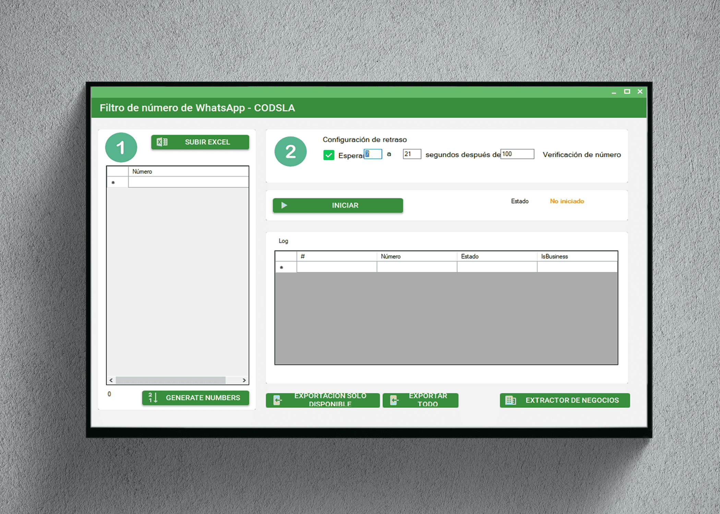Toggle the Esperar delay checkbox
720x514 pixels.
tap(328, 155)
